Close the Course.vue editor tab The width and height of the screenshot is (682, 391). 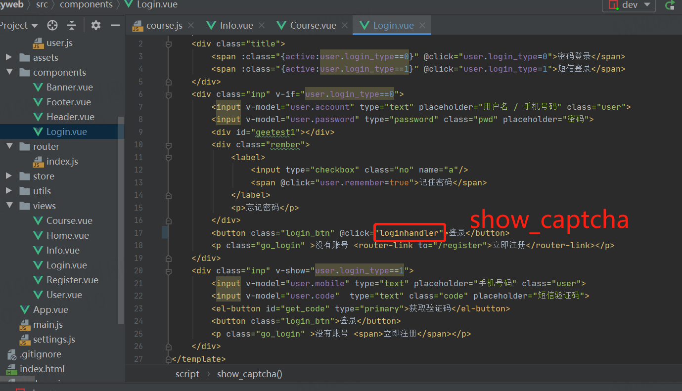tap(345, 25)
